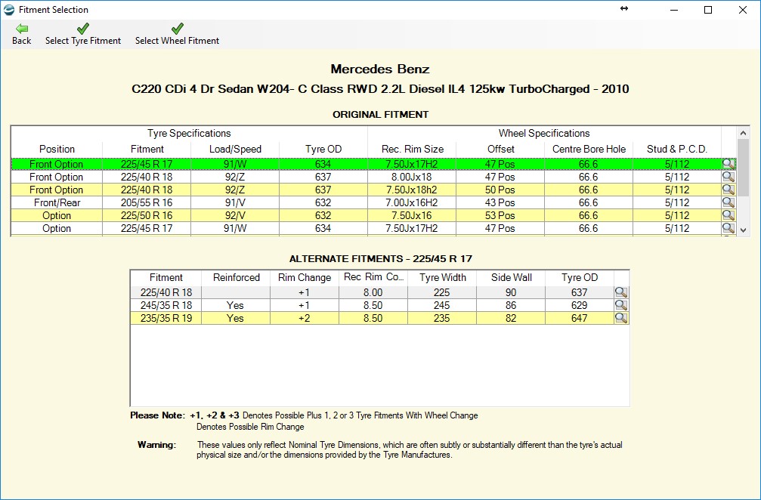Click the Stud & P.C.D. column header
This screenshot has width=761, height=500.
[677, 149]
